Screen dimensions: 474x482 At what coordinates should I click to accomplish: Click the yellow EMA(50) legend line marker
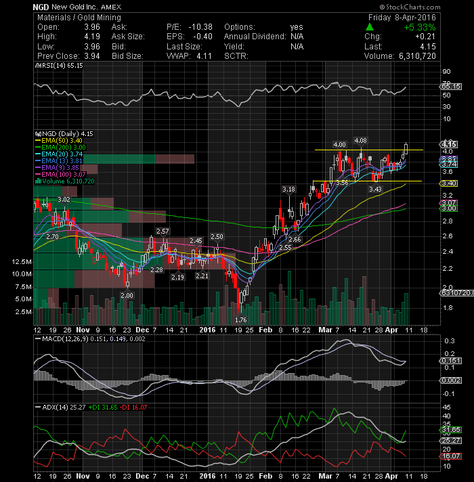pyautogui.click(x=38, y=141)
